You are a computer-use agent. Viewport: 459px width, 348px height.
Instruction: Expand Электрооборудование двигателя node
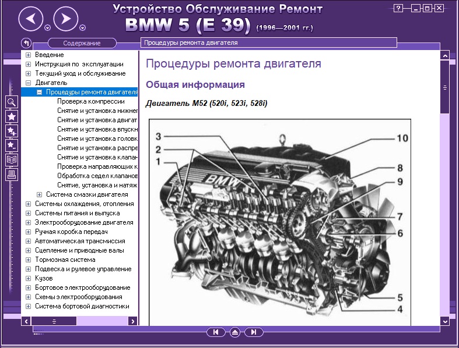28,223
